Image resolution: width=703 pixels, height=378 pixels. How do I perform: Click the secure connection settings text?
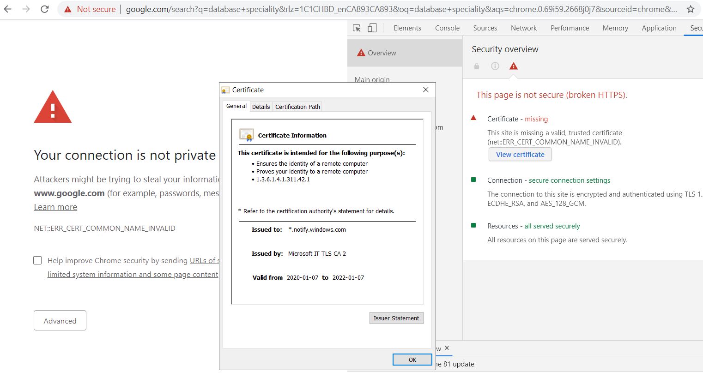click(570, 180)
